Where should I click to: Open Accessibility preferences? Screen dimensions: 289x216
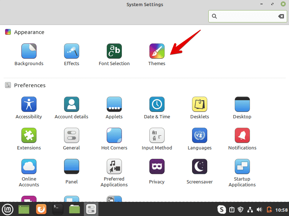coord(29,108)
